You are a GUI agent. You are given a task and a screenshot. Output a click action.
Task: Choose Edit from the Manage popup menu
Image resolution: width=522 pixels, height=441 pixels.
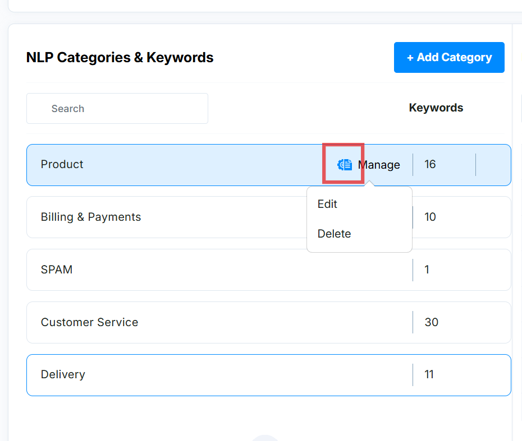coord(327,204)
